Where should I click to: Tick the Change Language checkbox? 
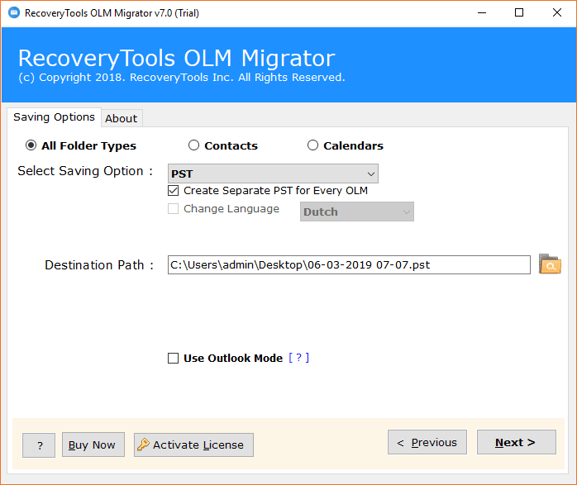(174, 208)
